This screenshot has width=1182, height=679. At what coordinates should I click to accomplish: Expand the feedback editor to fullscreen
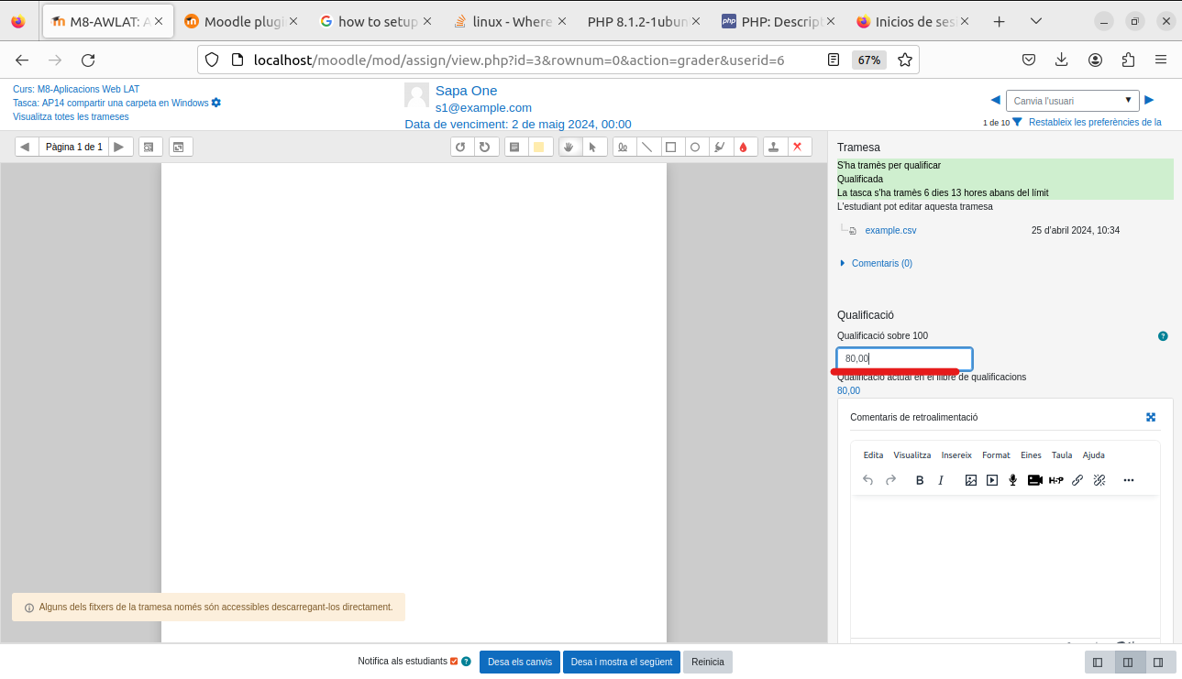tap(1151, 417)
